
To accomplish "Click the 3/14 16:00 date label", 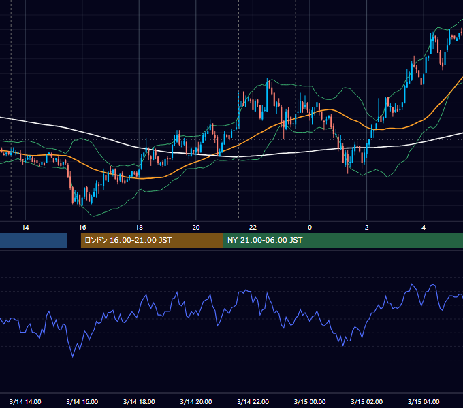I will [x=82, y=401].
